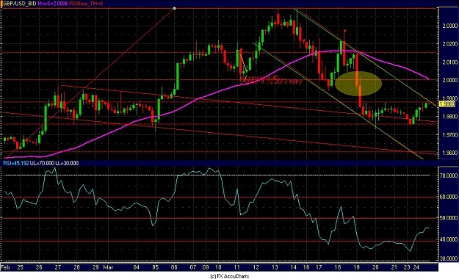This screenshot has width=459, height=279.
Task: Click date label 11 on time axis
Action: 237,267
